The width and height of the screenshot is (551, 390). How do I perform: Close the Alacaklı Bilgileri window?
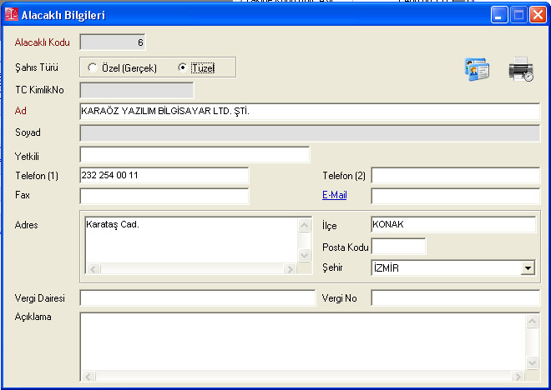[538, 15]
